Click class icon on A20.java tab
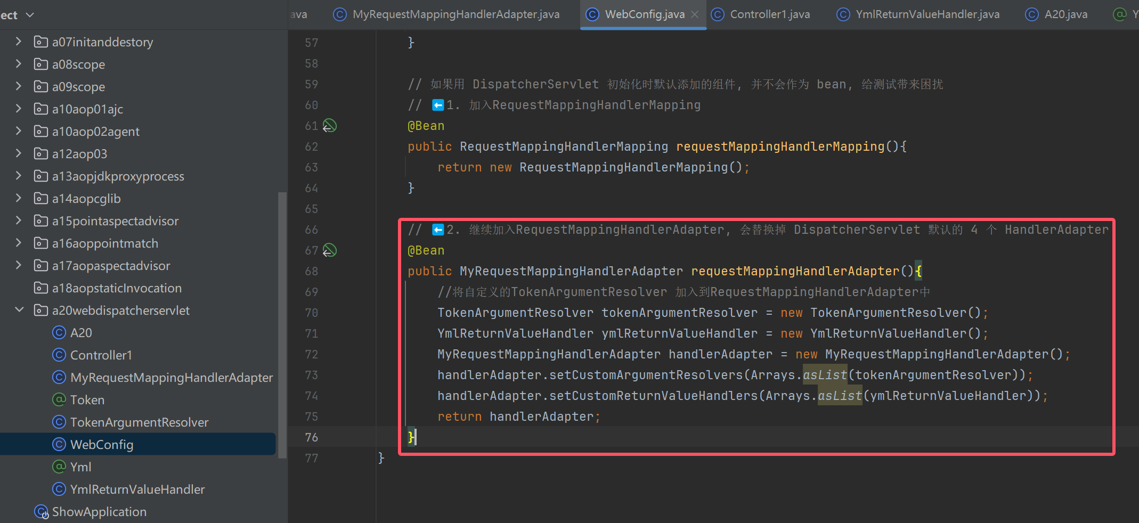This screenshot has width=1139, height=523. pyautogui.click(x=1032, y=14)
